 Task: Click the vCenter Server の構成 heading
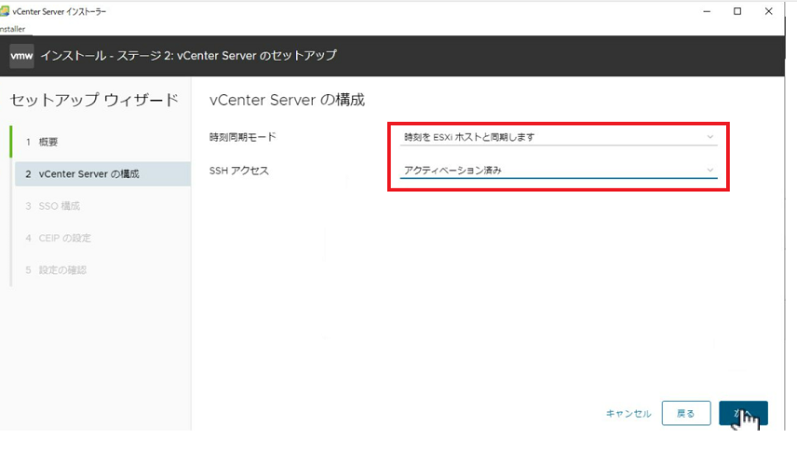287,100
